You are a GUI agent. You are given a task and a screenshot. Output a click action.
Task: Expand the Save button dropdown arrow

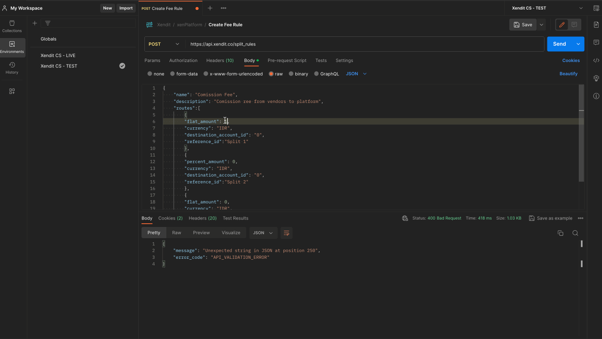click(541, 25)
